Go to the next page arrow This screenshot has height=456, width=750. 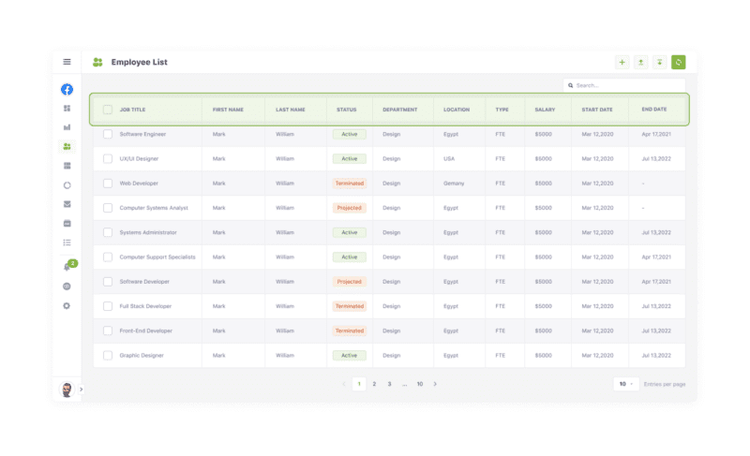pos(435,384)
